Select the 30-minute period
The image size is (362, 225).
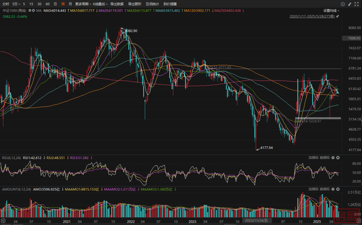[x=40, y=4]
